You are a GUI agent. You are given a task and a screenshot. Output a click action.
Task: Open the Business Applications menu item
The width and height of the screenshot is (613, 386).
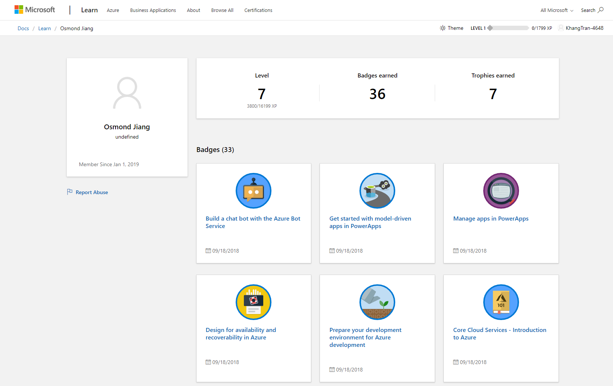153,10
